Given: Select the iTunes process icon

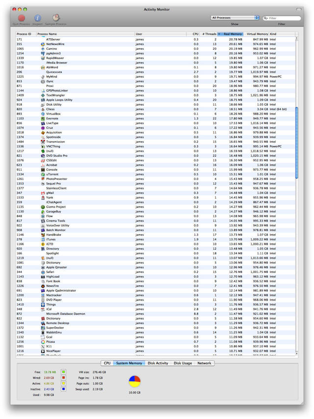Looking at the screenshot, I should tap(43, 239).
